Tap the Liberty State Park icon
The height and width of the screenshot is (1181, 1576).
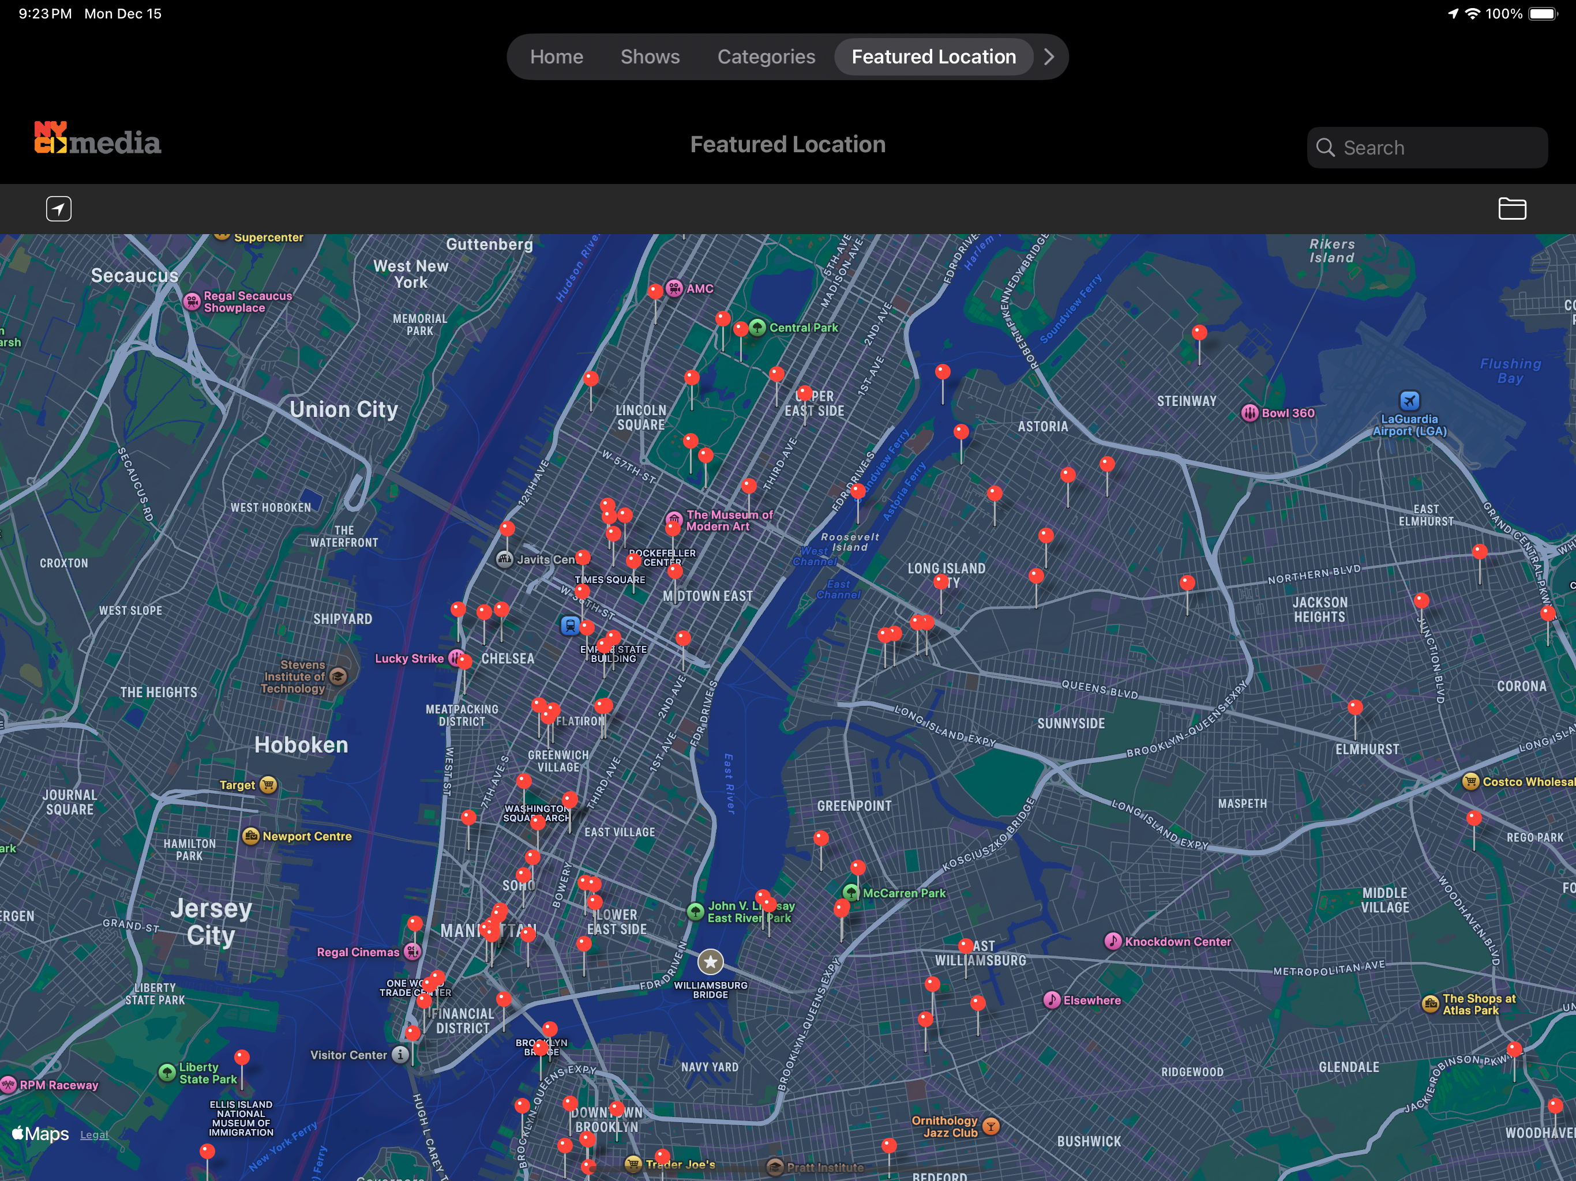pos(167,1072)
